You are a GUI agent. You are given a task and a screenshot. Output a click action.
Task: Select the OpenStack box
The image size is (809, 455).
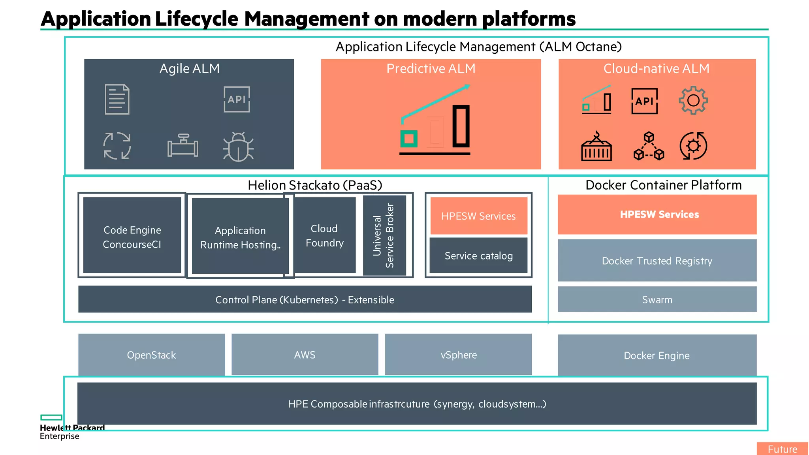(151, 355)
